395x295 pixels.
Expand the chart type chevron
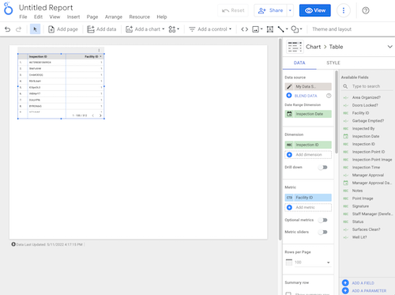pyautogui.click(x=389, y=47)
